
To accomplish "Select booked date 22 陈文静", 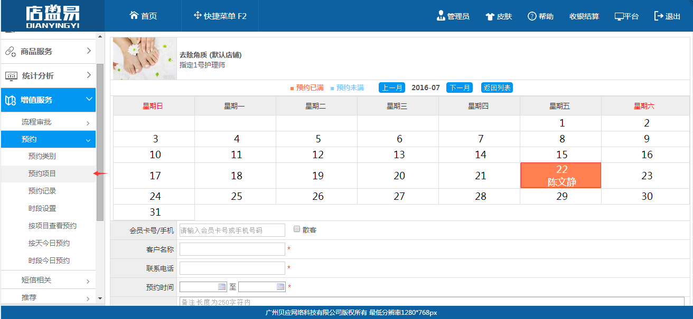I will pyautogui.click(x=561, y=176).
